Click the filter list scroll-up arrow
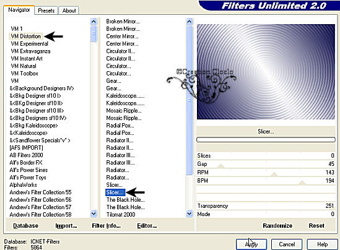 pyautogui.click(x=190, y=22)
